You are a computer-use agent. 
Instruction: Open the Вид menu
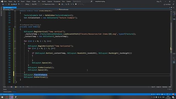15,1
